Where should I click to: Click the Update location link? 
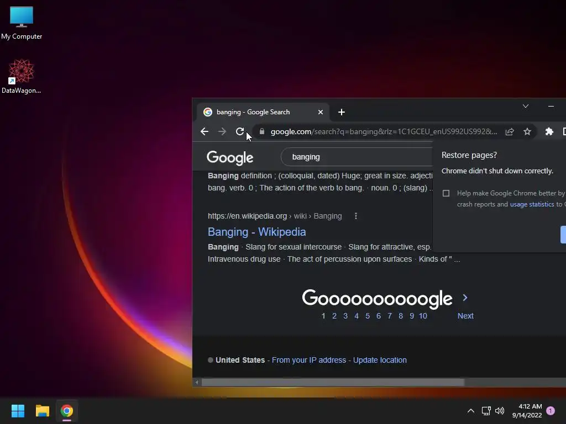click(x=380, y=360)
